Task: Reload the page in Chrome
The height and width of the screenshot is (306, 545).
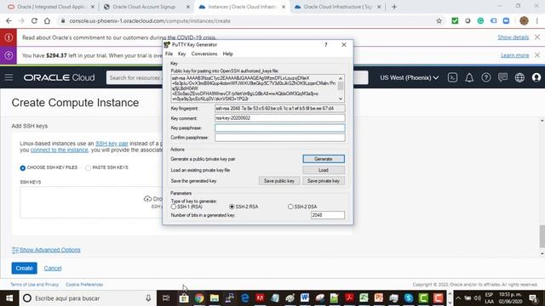Action: tap(34, 20)
